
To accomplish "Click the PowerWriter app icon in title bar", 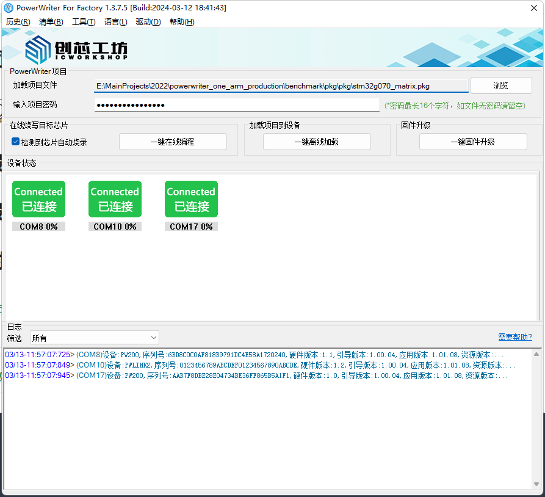I will (x=9, y=8).
